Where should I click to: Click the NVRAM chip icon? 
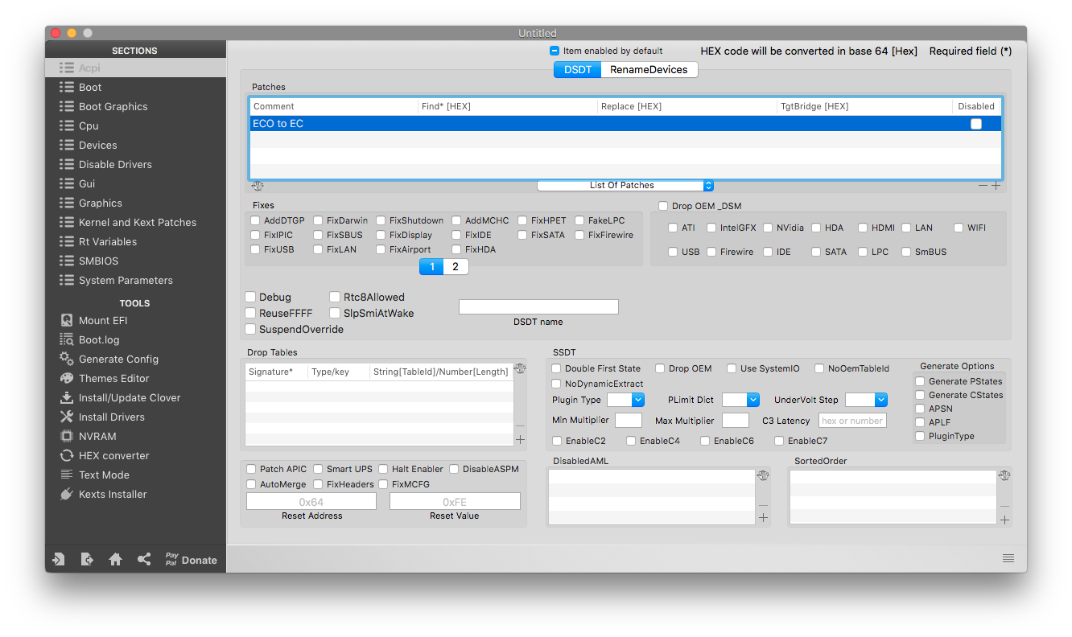coord(67,436)
